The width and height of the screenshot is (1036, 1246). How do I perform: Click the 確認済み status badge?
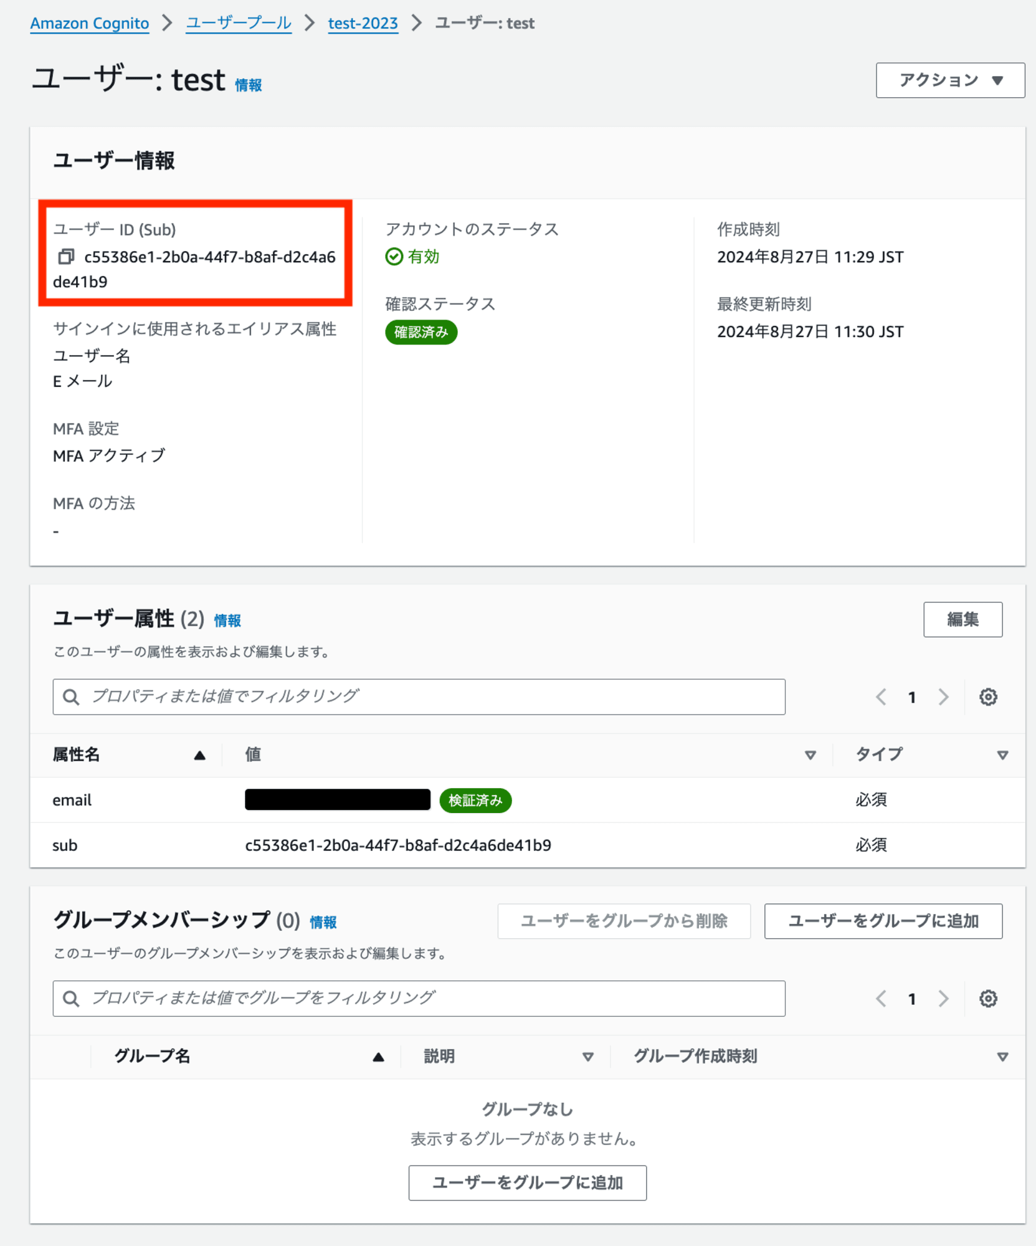pos(421,332)
